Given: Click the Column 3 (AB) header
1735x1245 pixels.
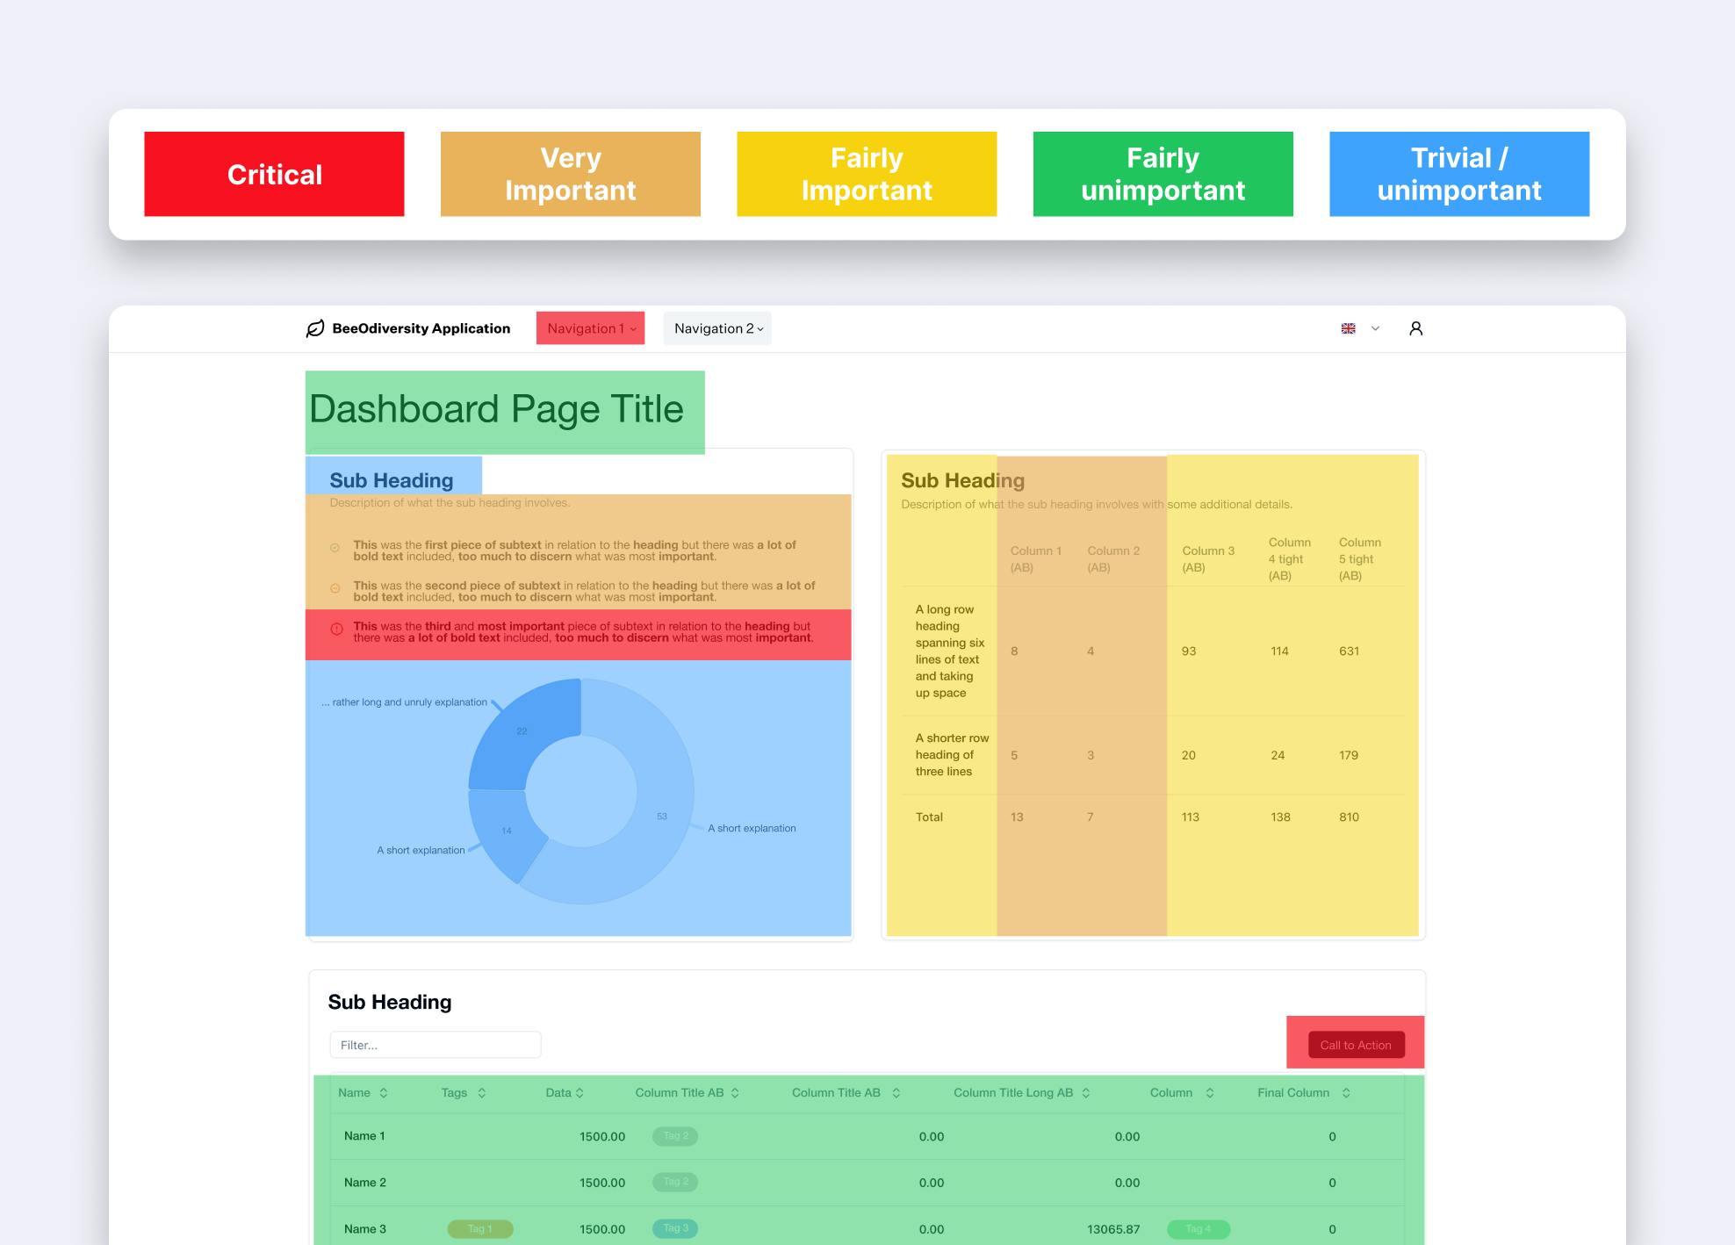Looking at the screenshot, I should point(1208,559).
